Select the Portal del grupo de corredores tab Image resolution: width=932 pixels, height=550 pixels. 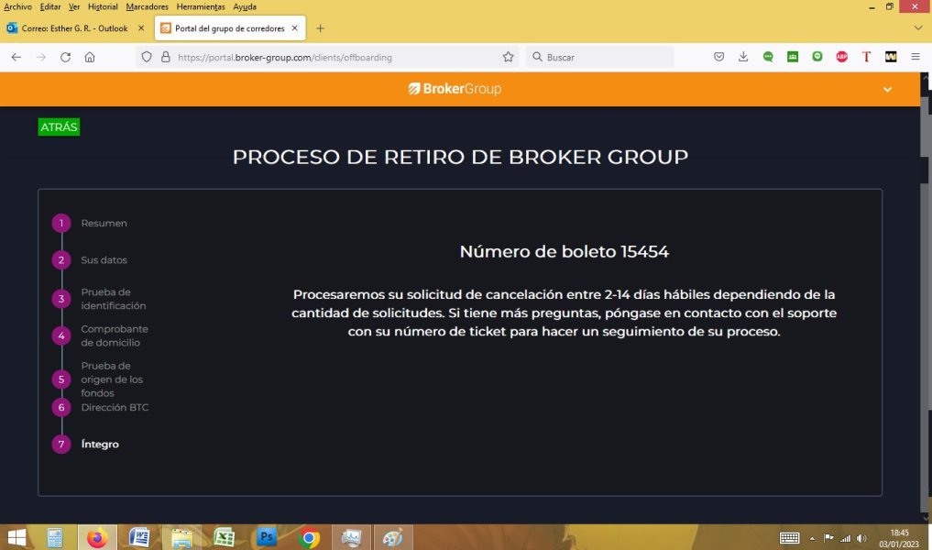tap(230, 28)
